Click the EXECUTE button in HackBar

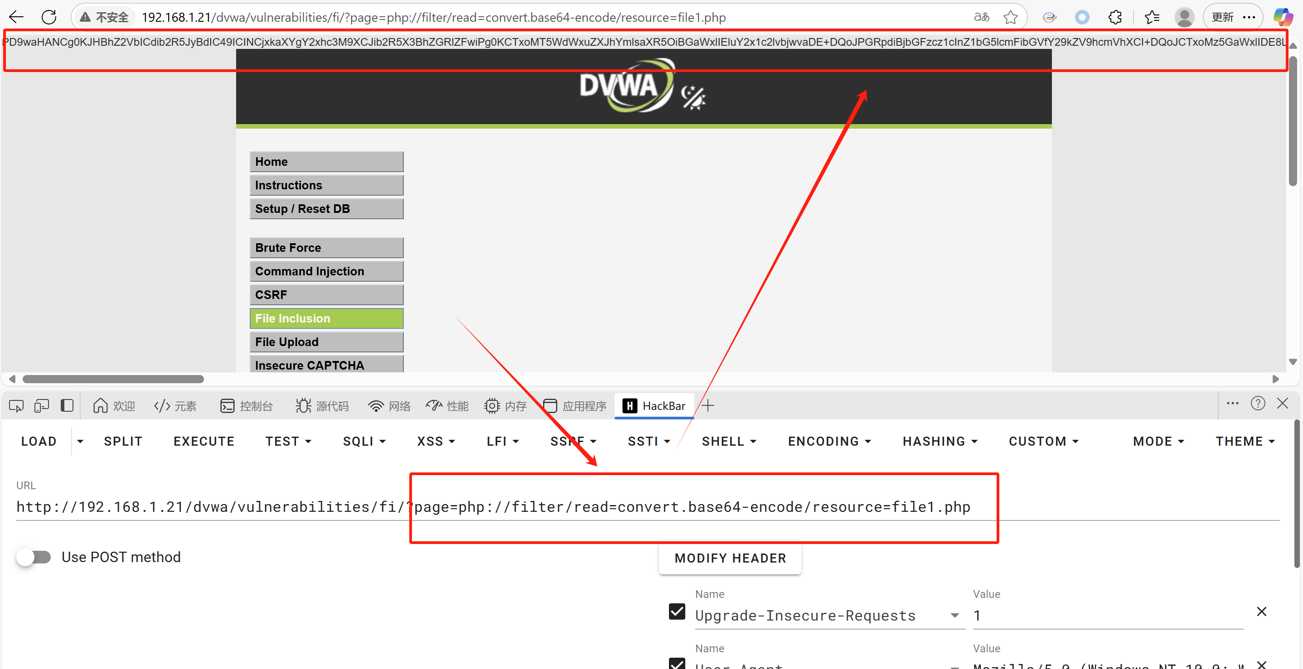[x=204, y=442]
